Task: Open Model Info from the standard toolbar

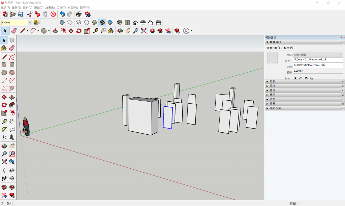Action: pyautogui.click(x=88, y=14)
